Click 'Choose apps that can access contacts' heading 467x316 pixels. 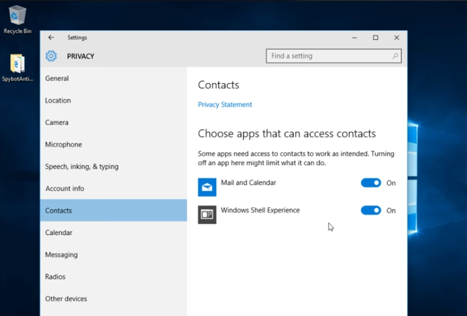click(287, 134)
